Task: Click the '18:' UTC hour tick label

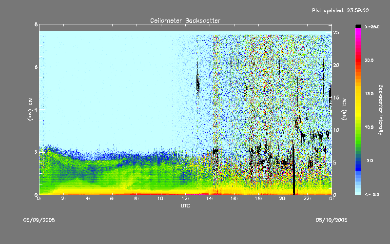Action: (x=258, y=199)
